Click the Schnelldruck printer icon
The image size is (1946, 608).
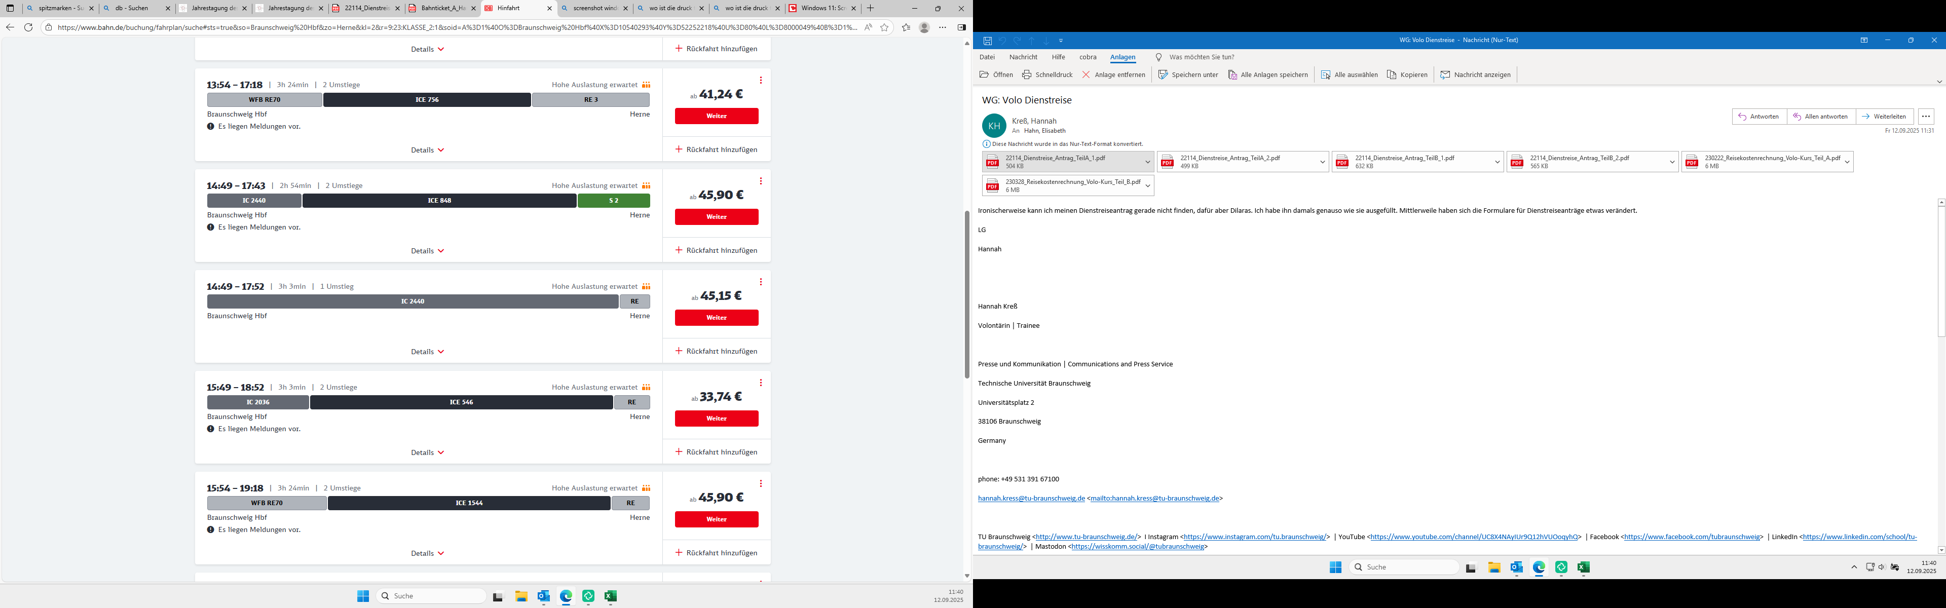coord(1027,75)
